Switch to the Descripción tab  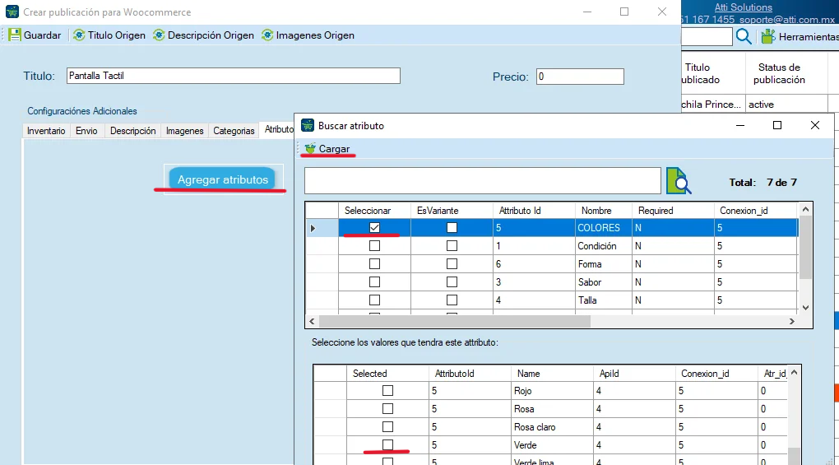point(132,131)
